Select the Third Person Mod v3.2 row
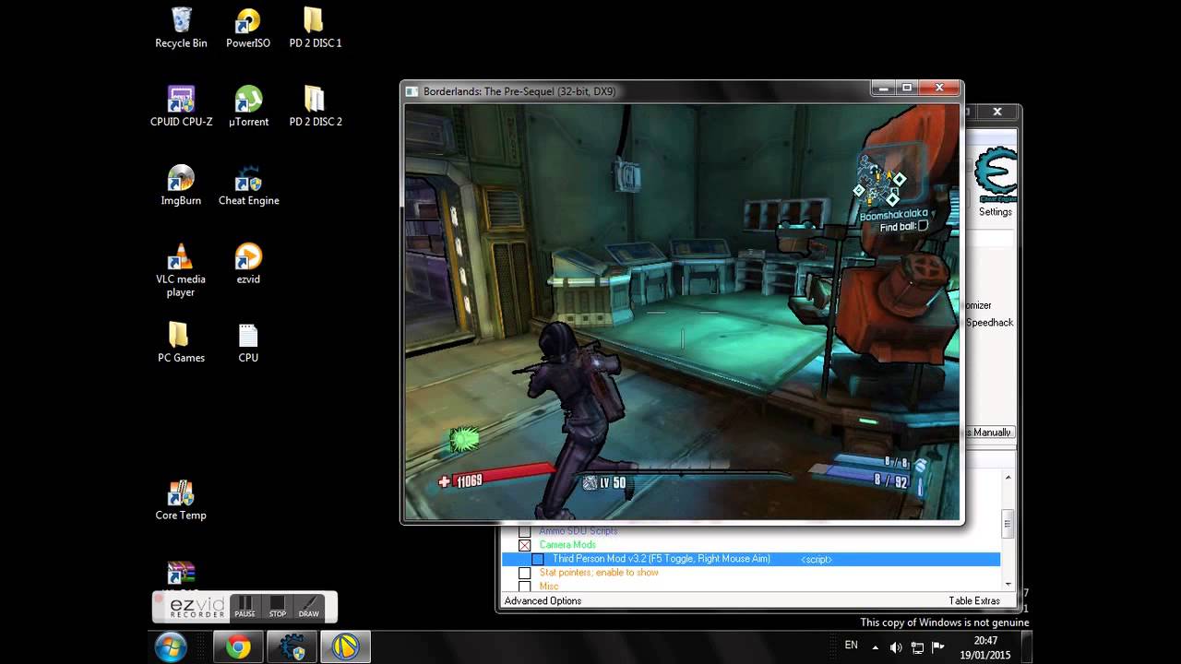This screenshot has height=664, width=1181. pos(751,559)
